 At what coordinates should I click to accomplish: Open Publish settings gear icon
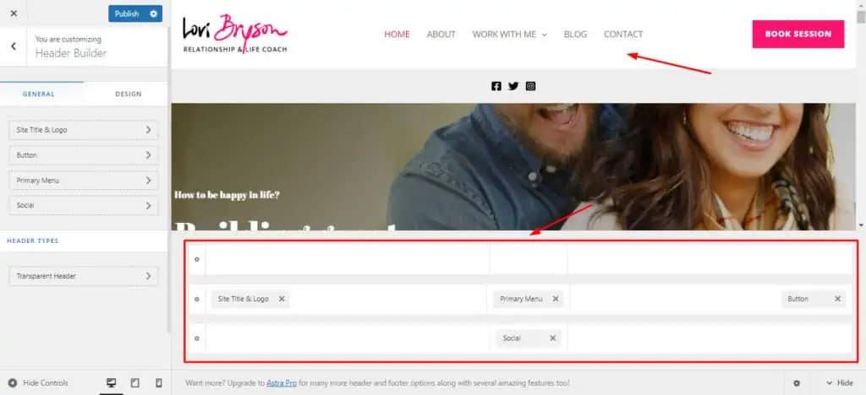coord(153,14)
